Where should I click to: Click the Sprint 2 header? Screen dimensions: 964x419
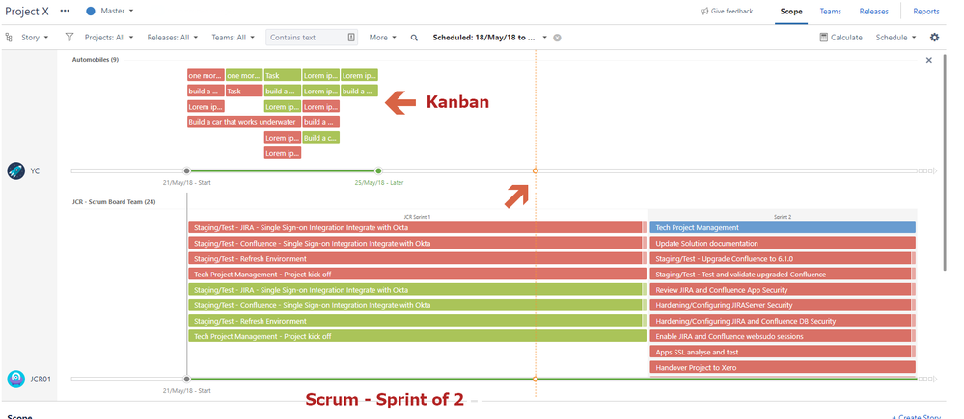[782, 217]
